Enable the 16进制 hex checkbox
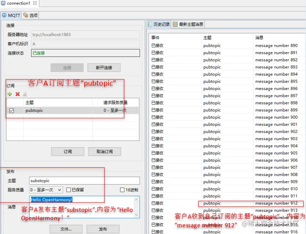Screen dimensions: 306x234 122,190
